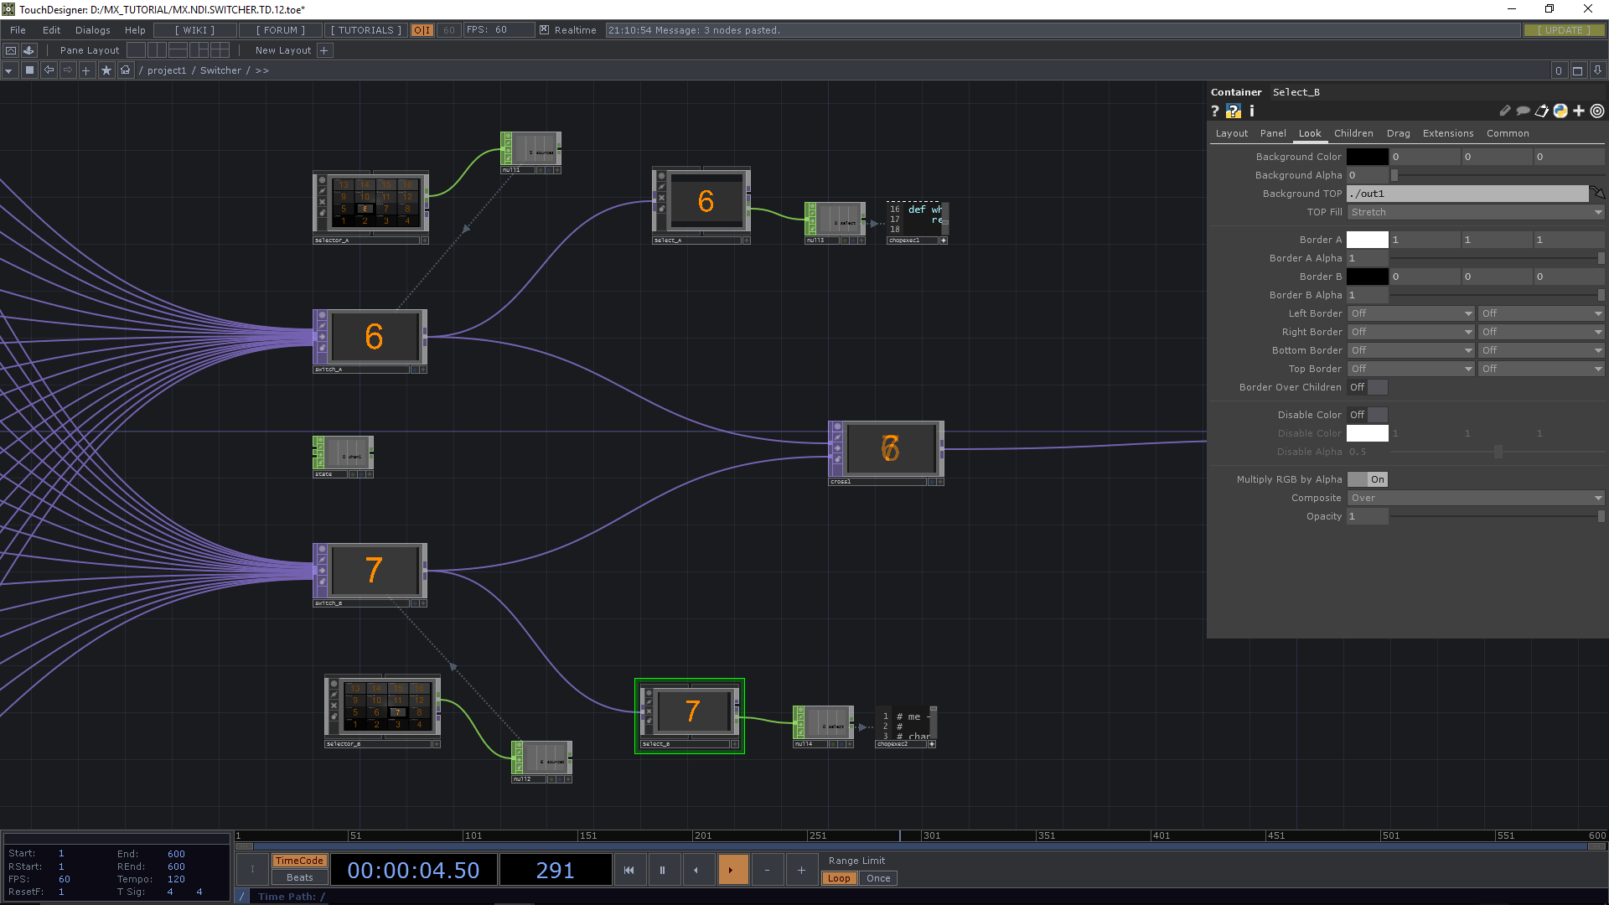Open the palette browser icon in layout bar
This screenshot has width=1609, height=905.
[x=29, y=50]
